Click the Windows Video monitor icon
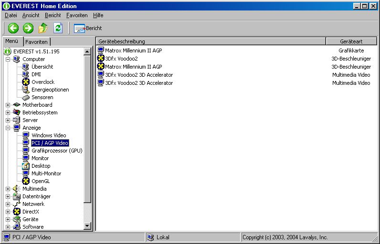Screen dimensions: 380x244 (26, 135)
